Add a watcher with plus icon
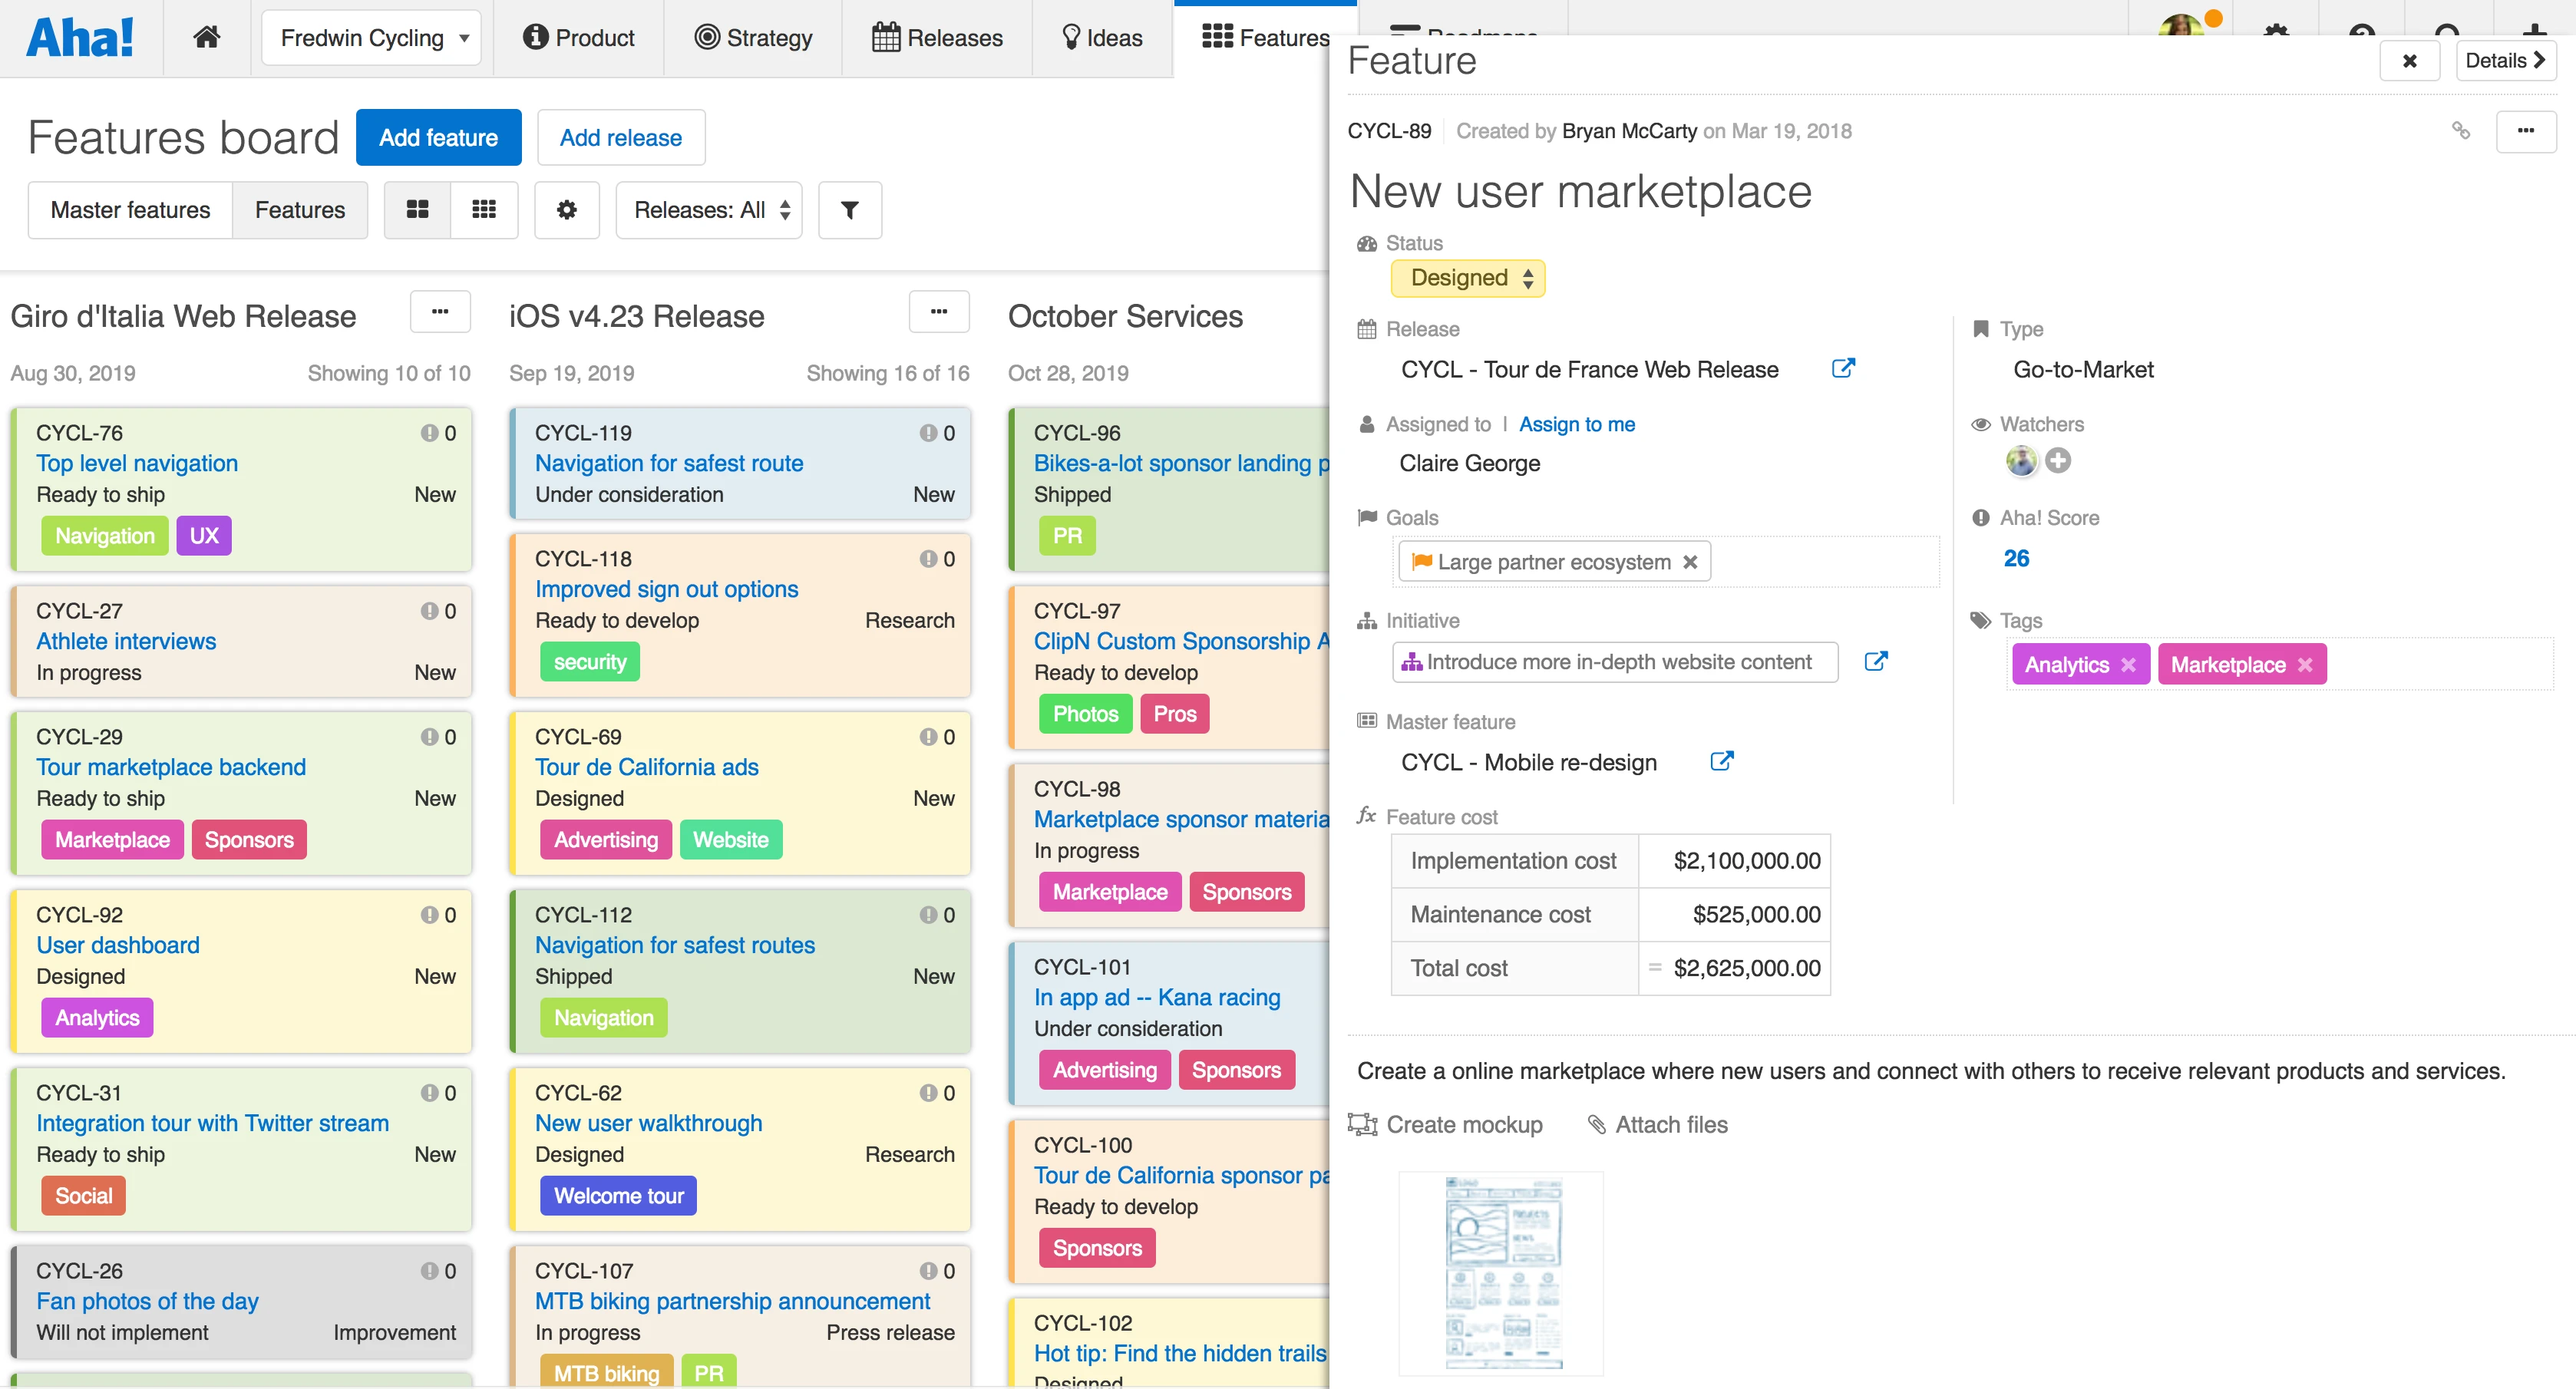Screen dimensions: 2576x1389 (2057, 461)
